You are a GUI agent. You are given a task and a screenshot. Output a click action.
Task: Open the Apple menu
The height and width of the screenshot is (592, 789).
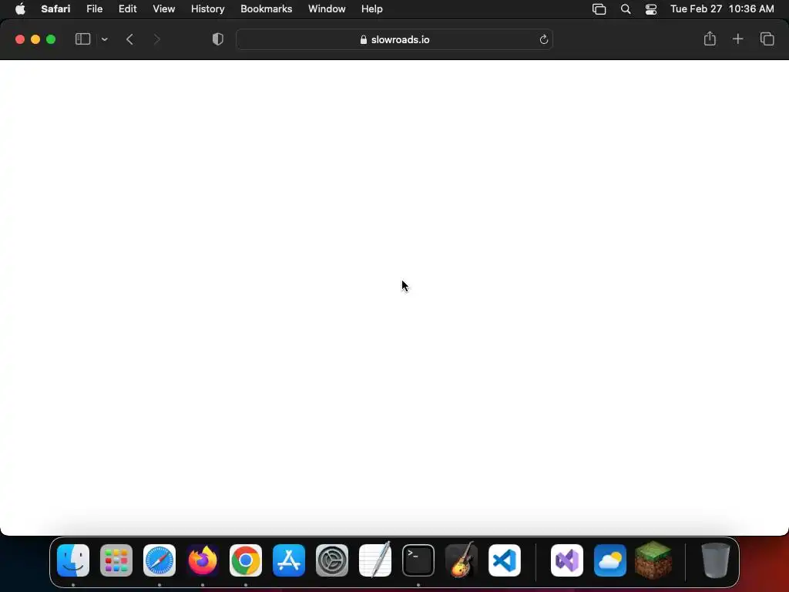pos(20,8)
